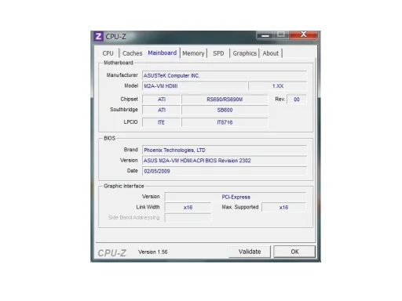Click the Link Width x16 field
402x301 pixels.
[x=188, y=208]
